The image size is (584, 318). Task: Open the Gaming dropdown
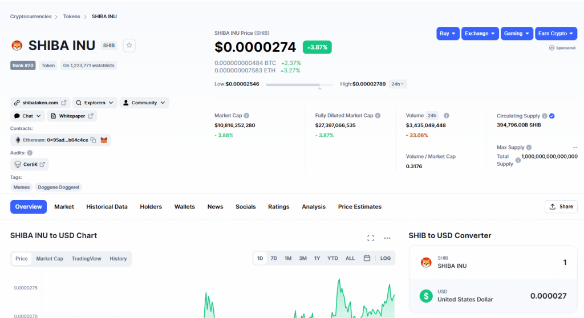tap(517, 34)
